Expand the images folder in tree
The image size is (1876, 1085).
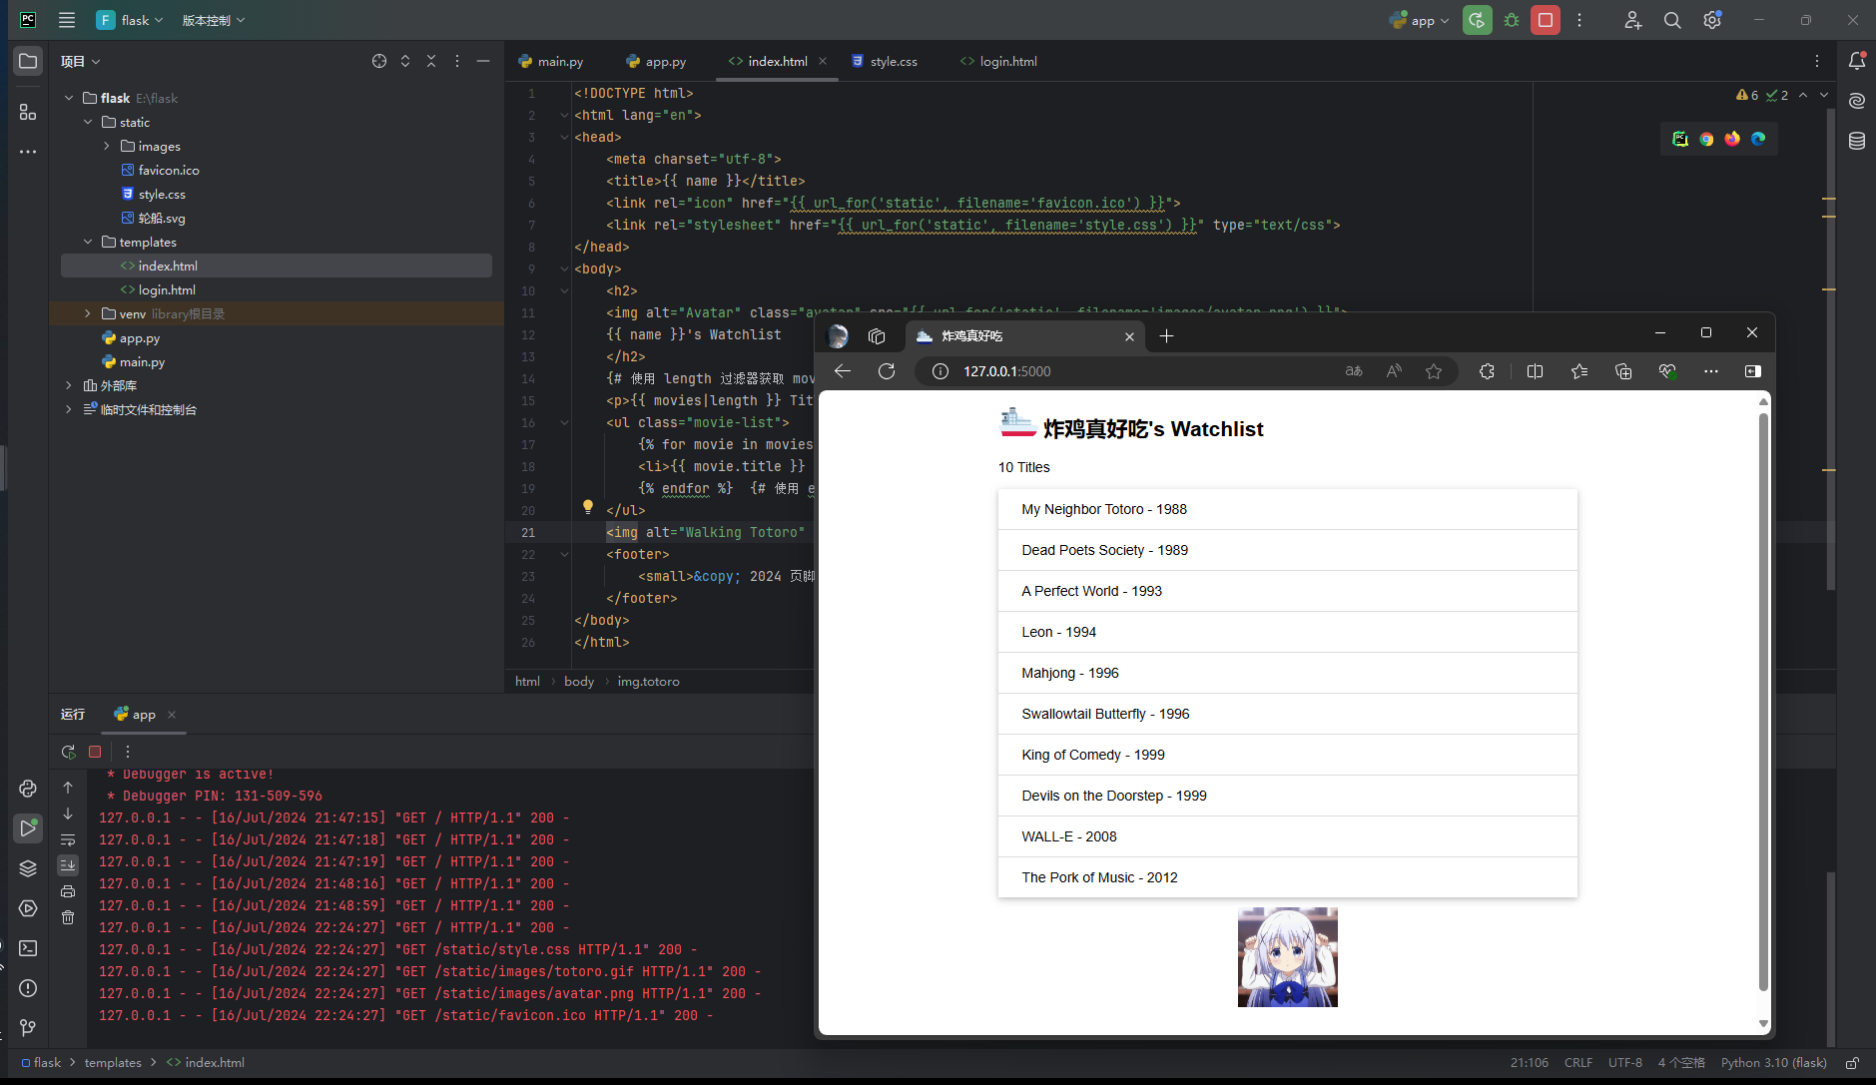click(107, 146)
